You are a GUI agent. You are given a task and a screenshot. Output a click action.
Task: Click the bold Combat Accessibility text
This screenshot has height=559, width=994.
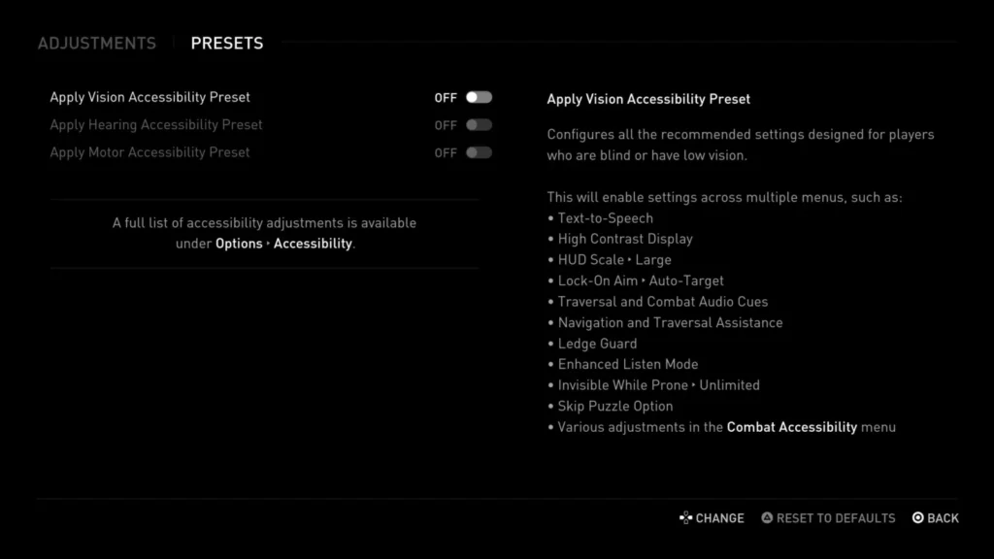792,427
